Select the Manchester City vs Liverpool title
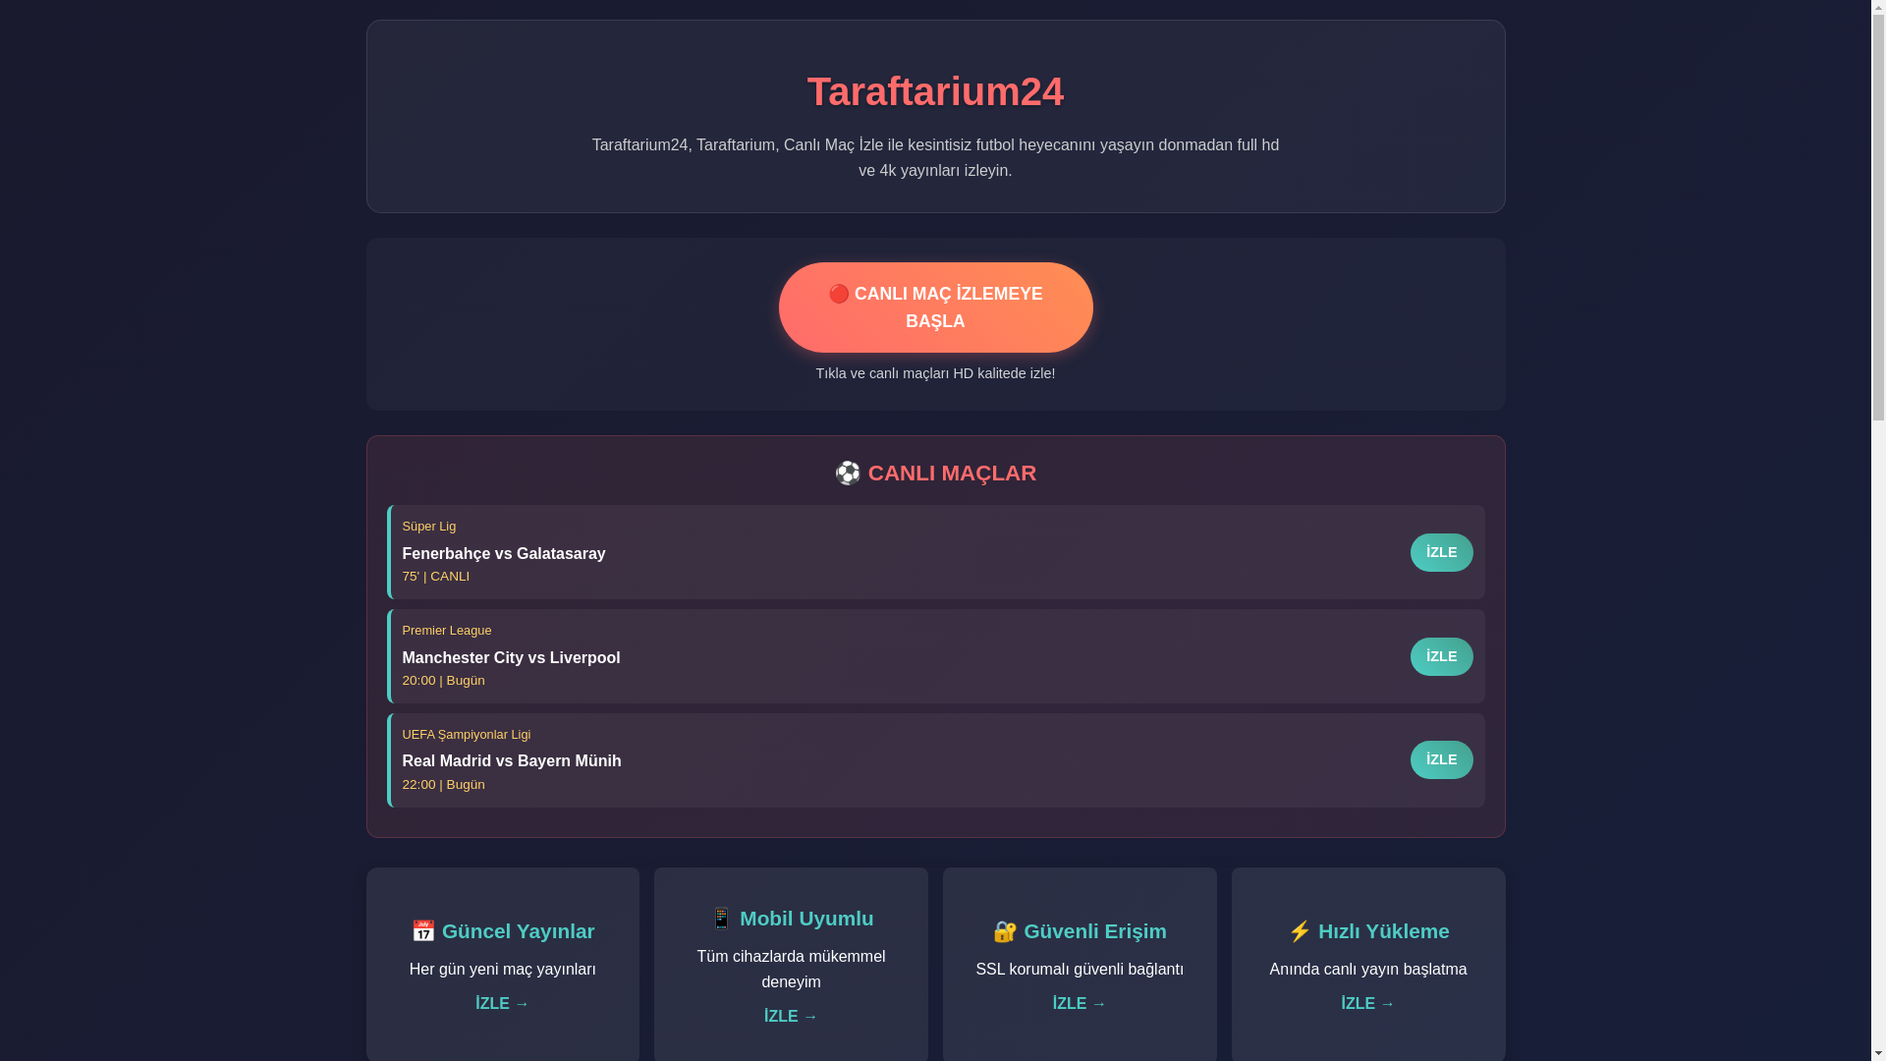The height and width of the screenshot is (1061, 1886). click(511, 657)
